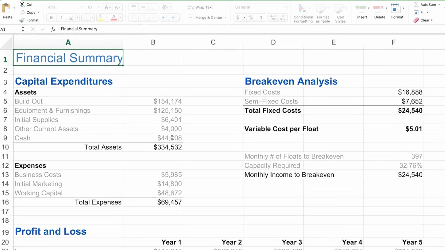Click the Clear eraser icon
This screenshot has height=250, width=445.
point(416,20)
